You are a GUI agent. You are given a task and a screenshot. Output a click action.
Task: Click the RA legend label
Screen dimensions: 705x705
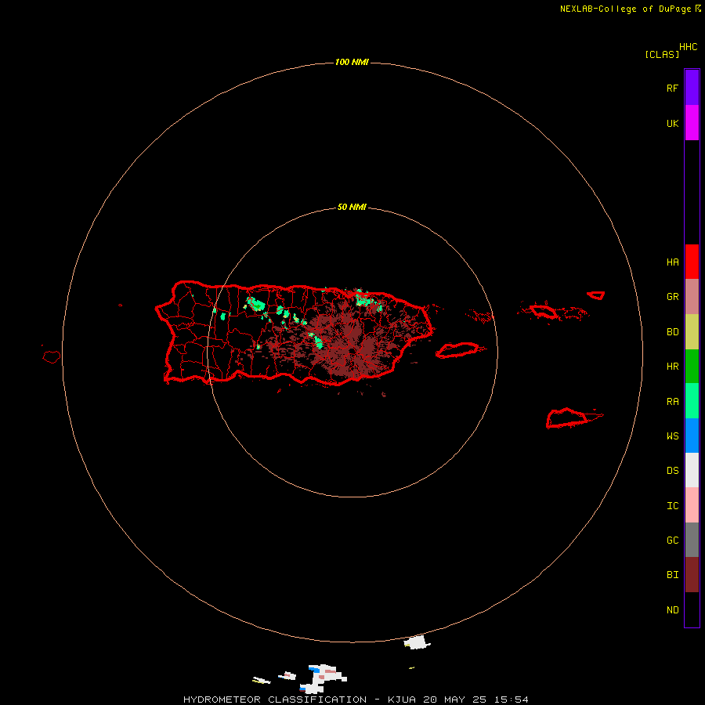[x=672, y=401]
